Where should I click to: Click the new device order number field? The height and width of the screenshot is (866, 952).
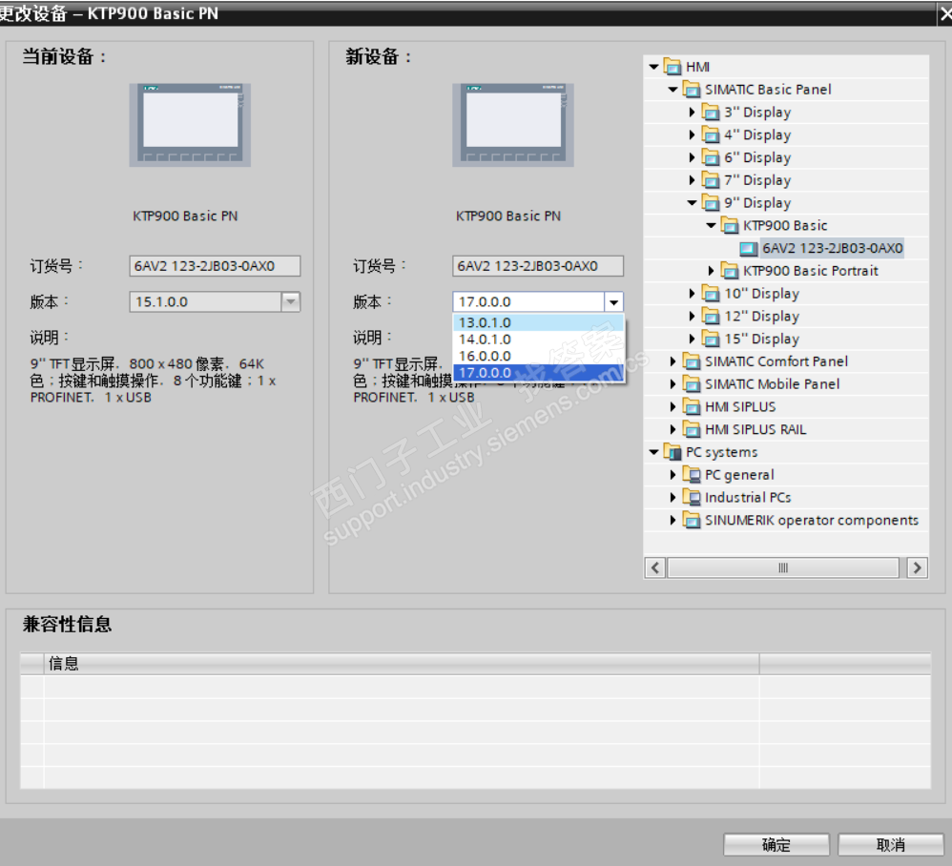click(x=538, y=266)
